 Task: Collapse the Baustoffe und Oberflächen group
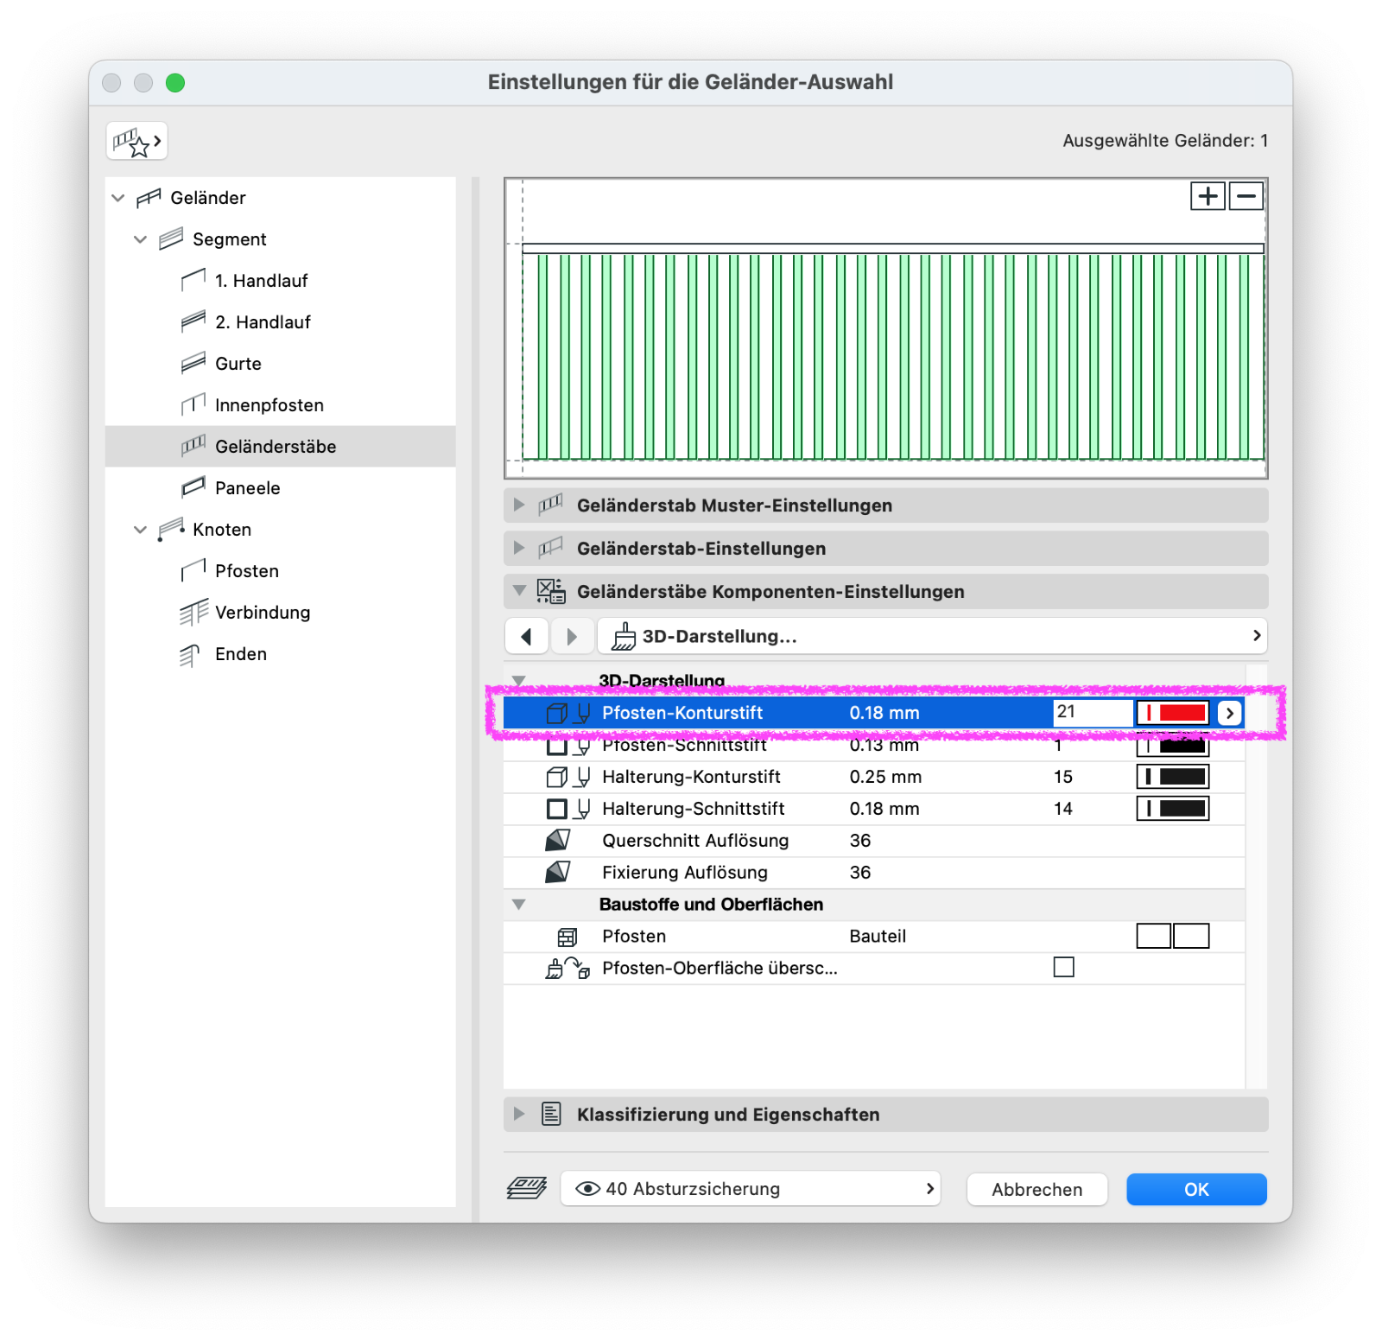[519, 905]
